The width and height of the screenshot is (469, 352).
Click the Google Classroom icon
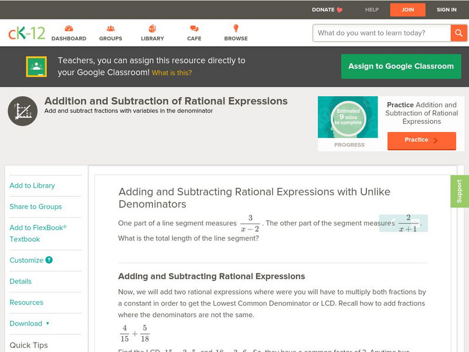click(x=36, y=67)
